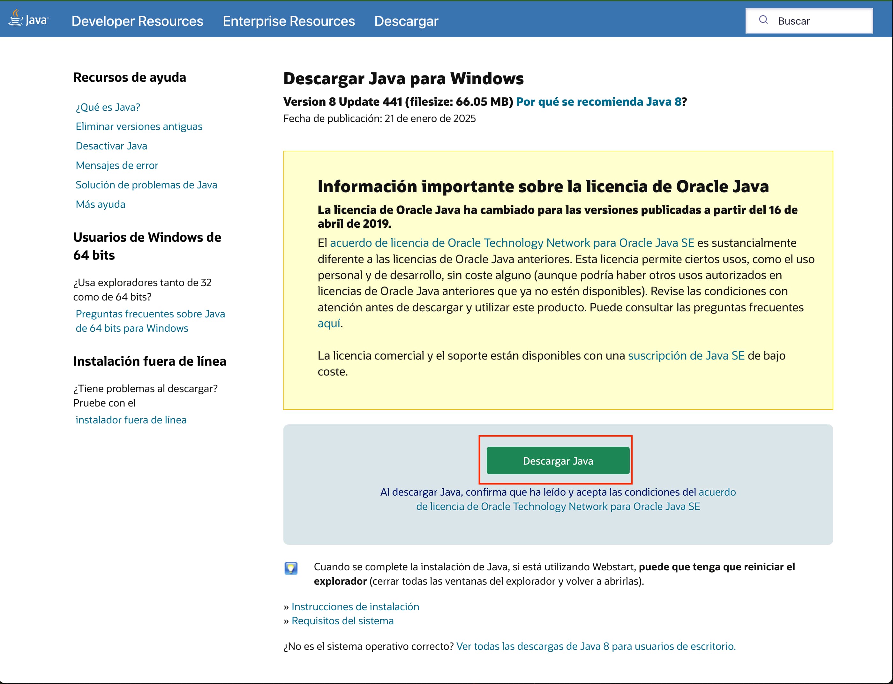Open the Descargar menu item

point(406,21)
